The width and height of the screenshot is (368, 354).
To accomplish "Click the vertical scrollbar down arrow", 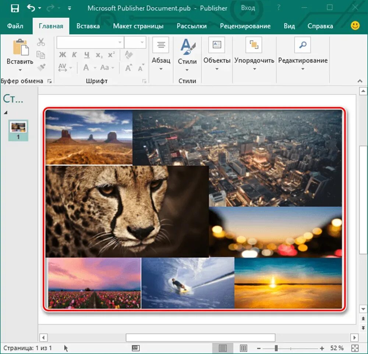I will point(363,309).
